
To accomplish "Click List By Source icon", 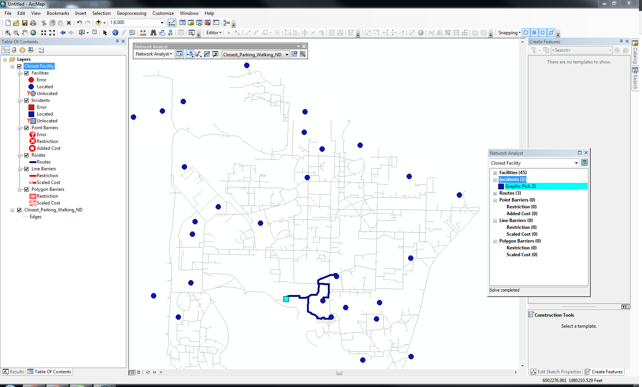I will [14, 50].
